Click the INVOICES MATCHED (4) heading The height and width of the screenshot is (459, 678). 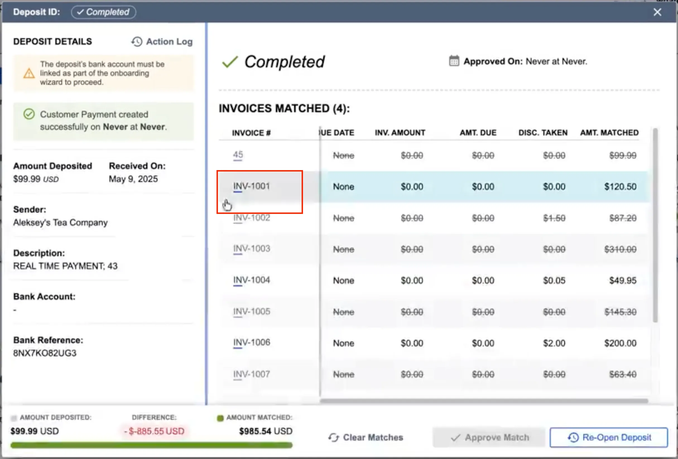(x=284, y=108)
